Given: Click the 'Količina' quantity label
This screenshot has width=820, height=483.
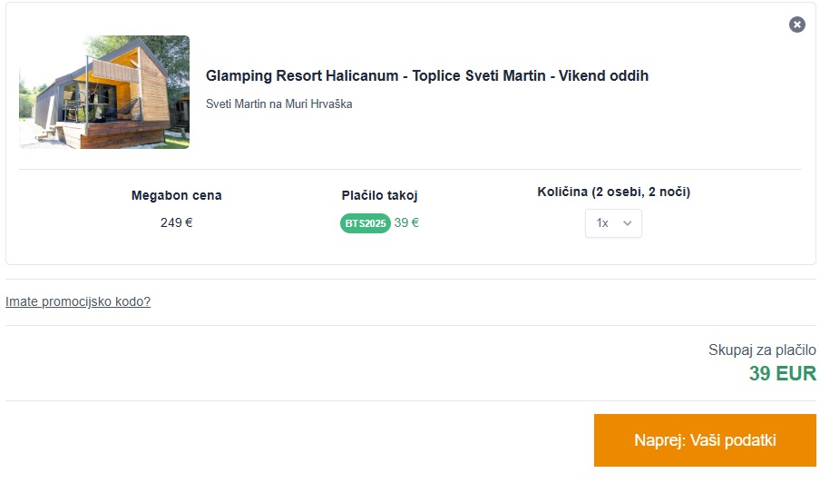Looking at the screenshot, I should coord(562,192).
